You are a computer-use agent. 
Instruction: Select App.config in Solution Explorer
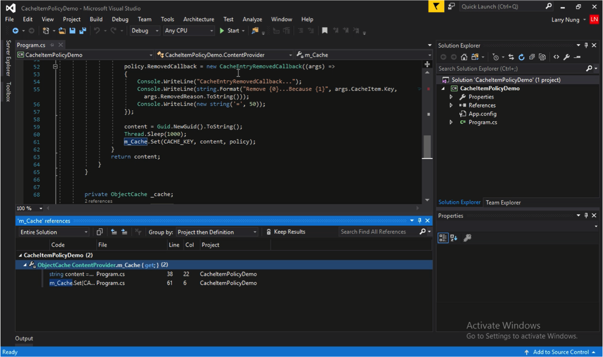click(483, 114)
